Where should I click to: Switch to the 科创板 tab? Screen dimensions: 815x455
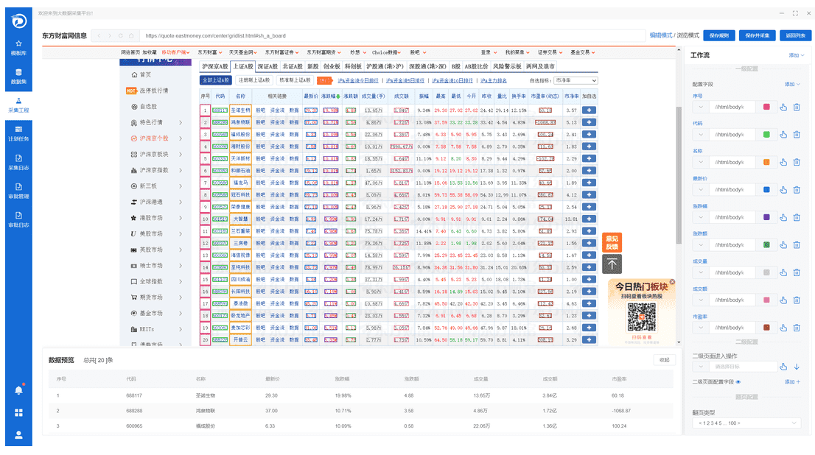353,66
